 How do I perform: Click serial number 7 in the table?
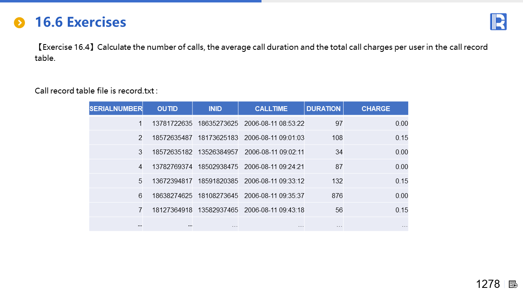[x=140, y=210]
